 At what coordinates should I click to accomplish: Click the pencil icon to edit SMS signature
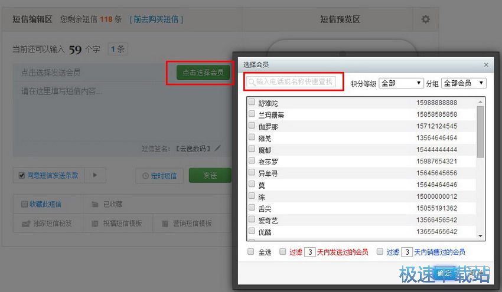tap(218, 148)
